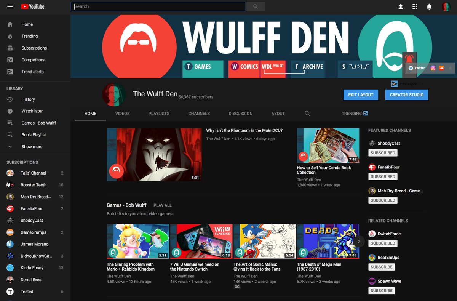Image resolution: width=457 pixels, height=301 pixels.
Task: Open the SwitchForce related channel
Action: 389,234
